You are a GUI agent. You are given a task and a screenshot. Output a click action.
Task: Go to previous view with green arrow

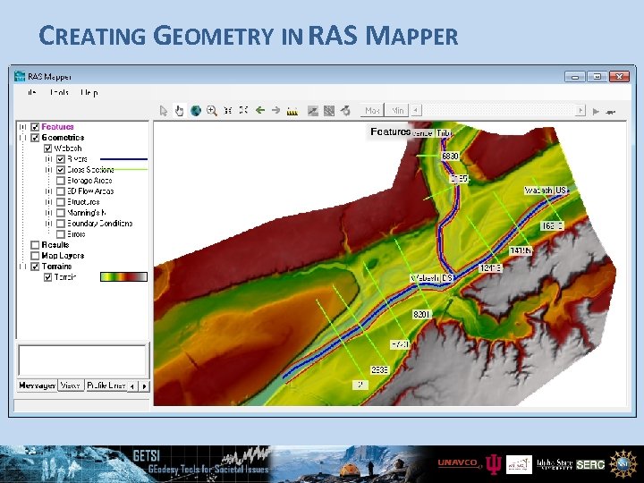[259, 111]
